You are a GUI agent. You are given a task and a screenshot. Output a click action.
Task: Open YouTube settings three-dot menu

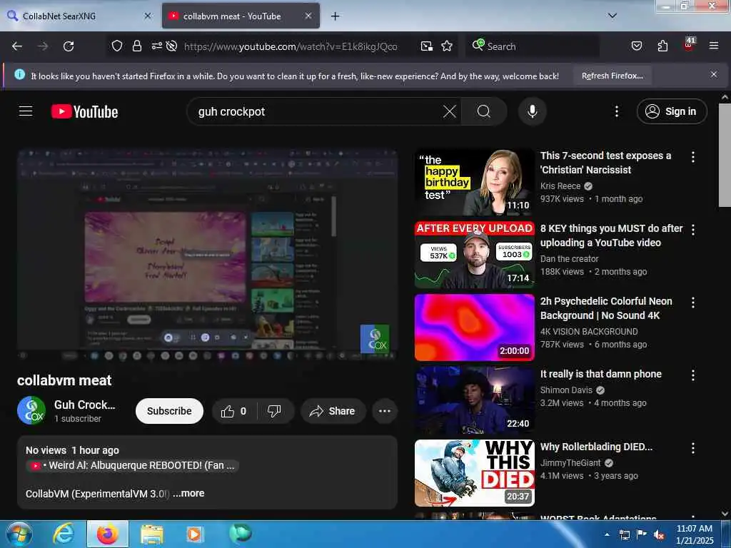tap(616, 111)
